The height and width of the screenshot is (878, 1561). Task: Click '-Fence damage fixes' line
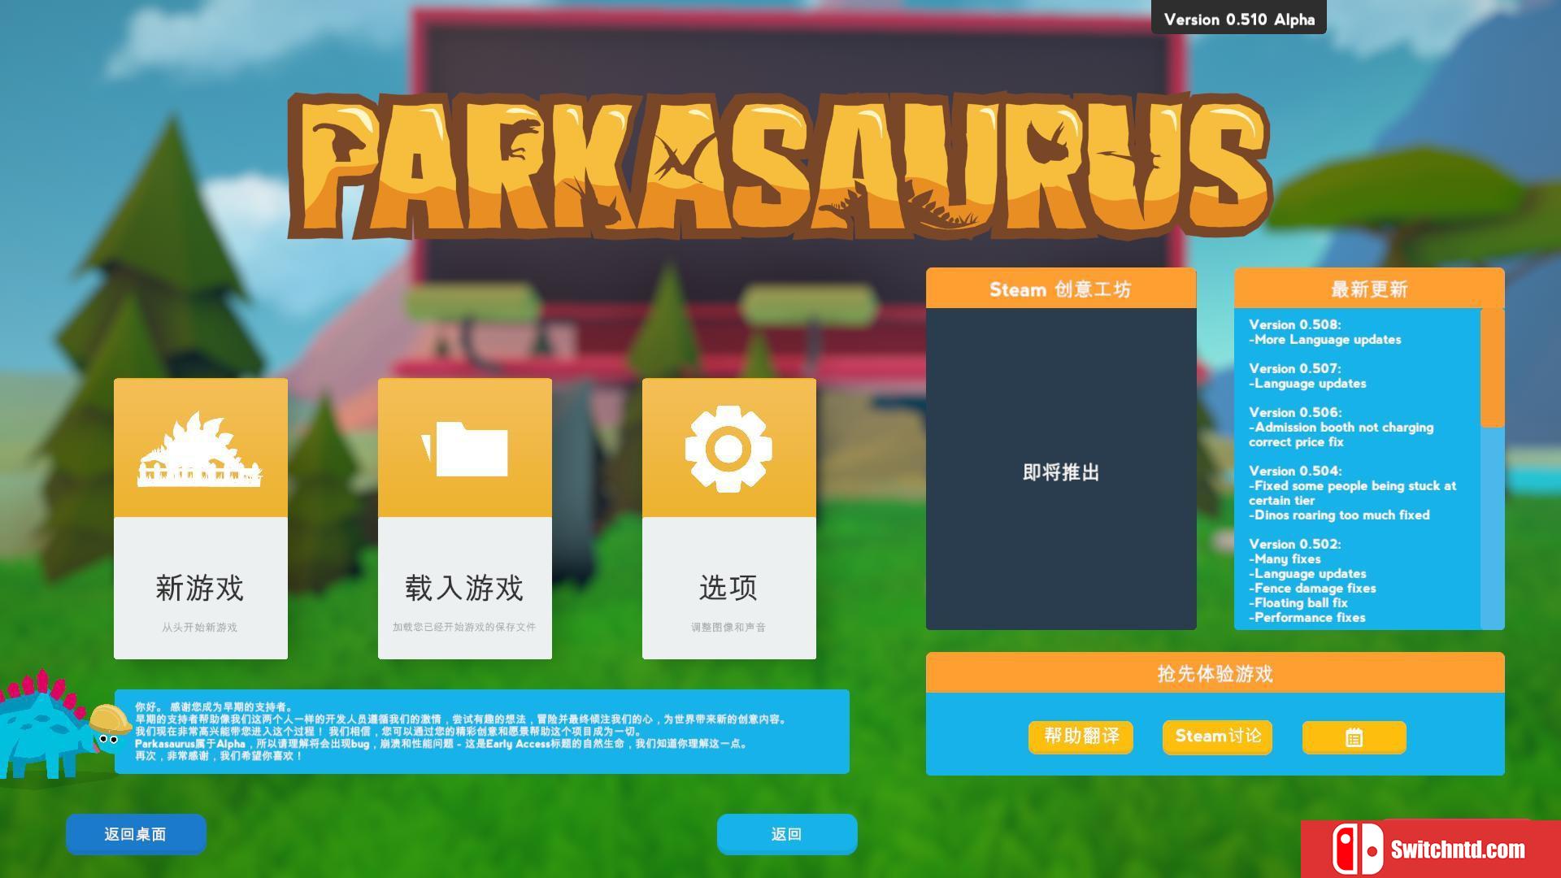click(x=1312, y=588)
